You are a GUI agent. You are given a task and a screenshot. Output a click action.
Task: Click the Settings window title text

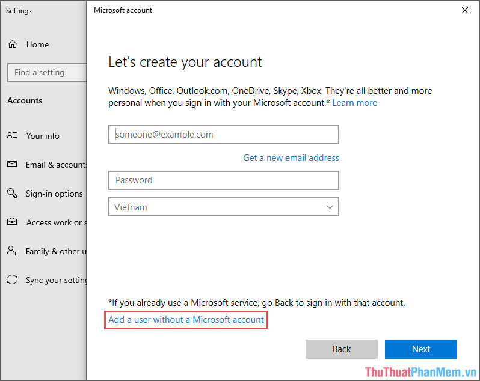pyautogui.click(x=19, y=11)
